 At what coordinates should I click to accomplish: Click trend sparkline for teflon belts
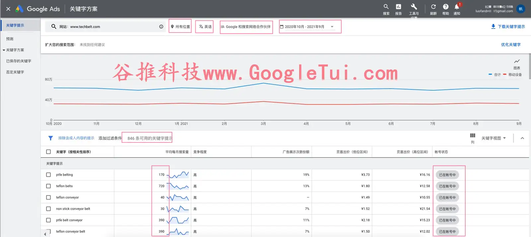pyautogui.click(x=178, y=186)
